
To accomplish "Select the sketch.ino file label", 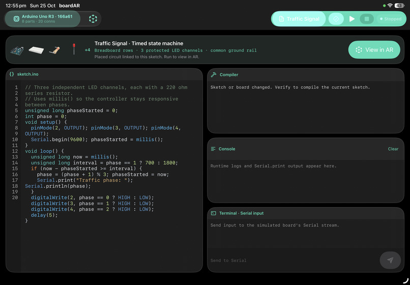I will (27, 74).
